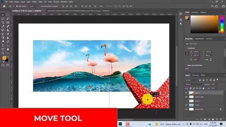Open the Color panel flyout menu

tap(225, 12)
